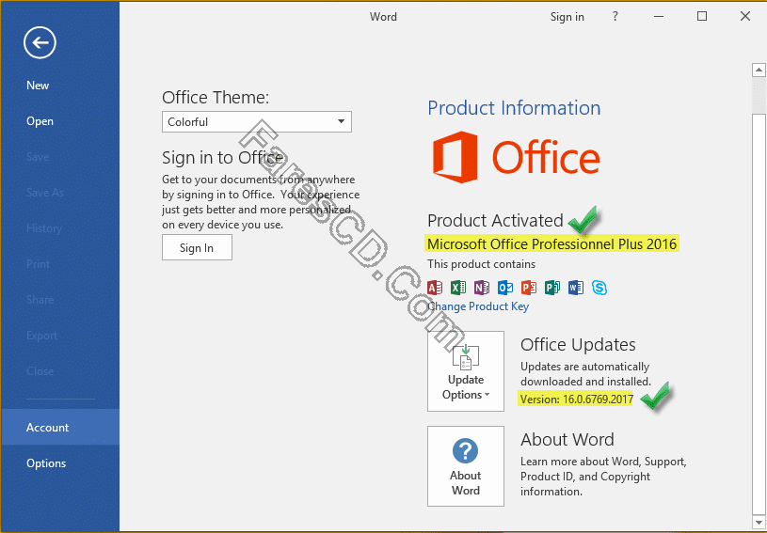Screen dimensions: 767x533
Task: Click the PowerPoint app icon
Action: coord(528,288)
